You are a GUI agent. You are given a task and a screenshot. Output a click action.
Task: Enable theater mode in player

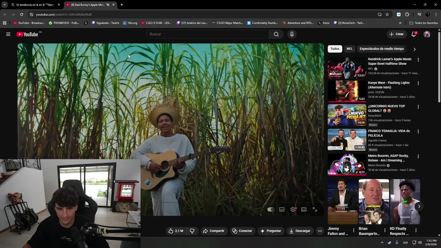[x=304, y=209]
